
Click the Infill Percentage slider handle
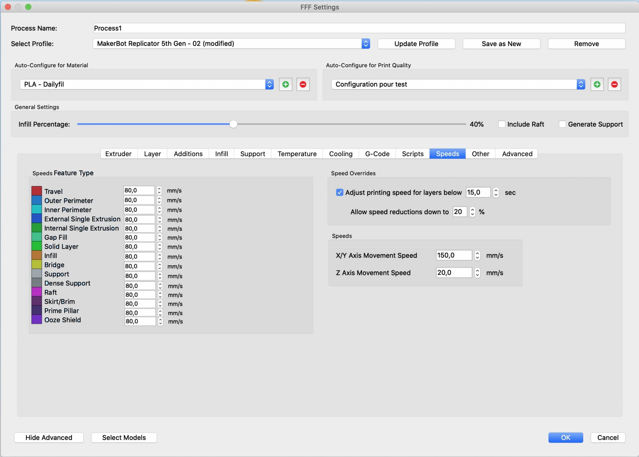(233, 124)
